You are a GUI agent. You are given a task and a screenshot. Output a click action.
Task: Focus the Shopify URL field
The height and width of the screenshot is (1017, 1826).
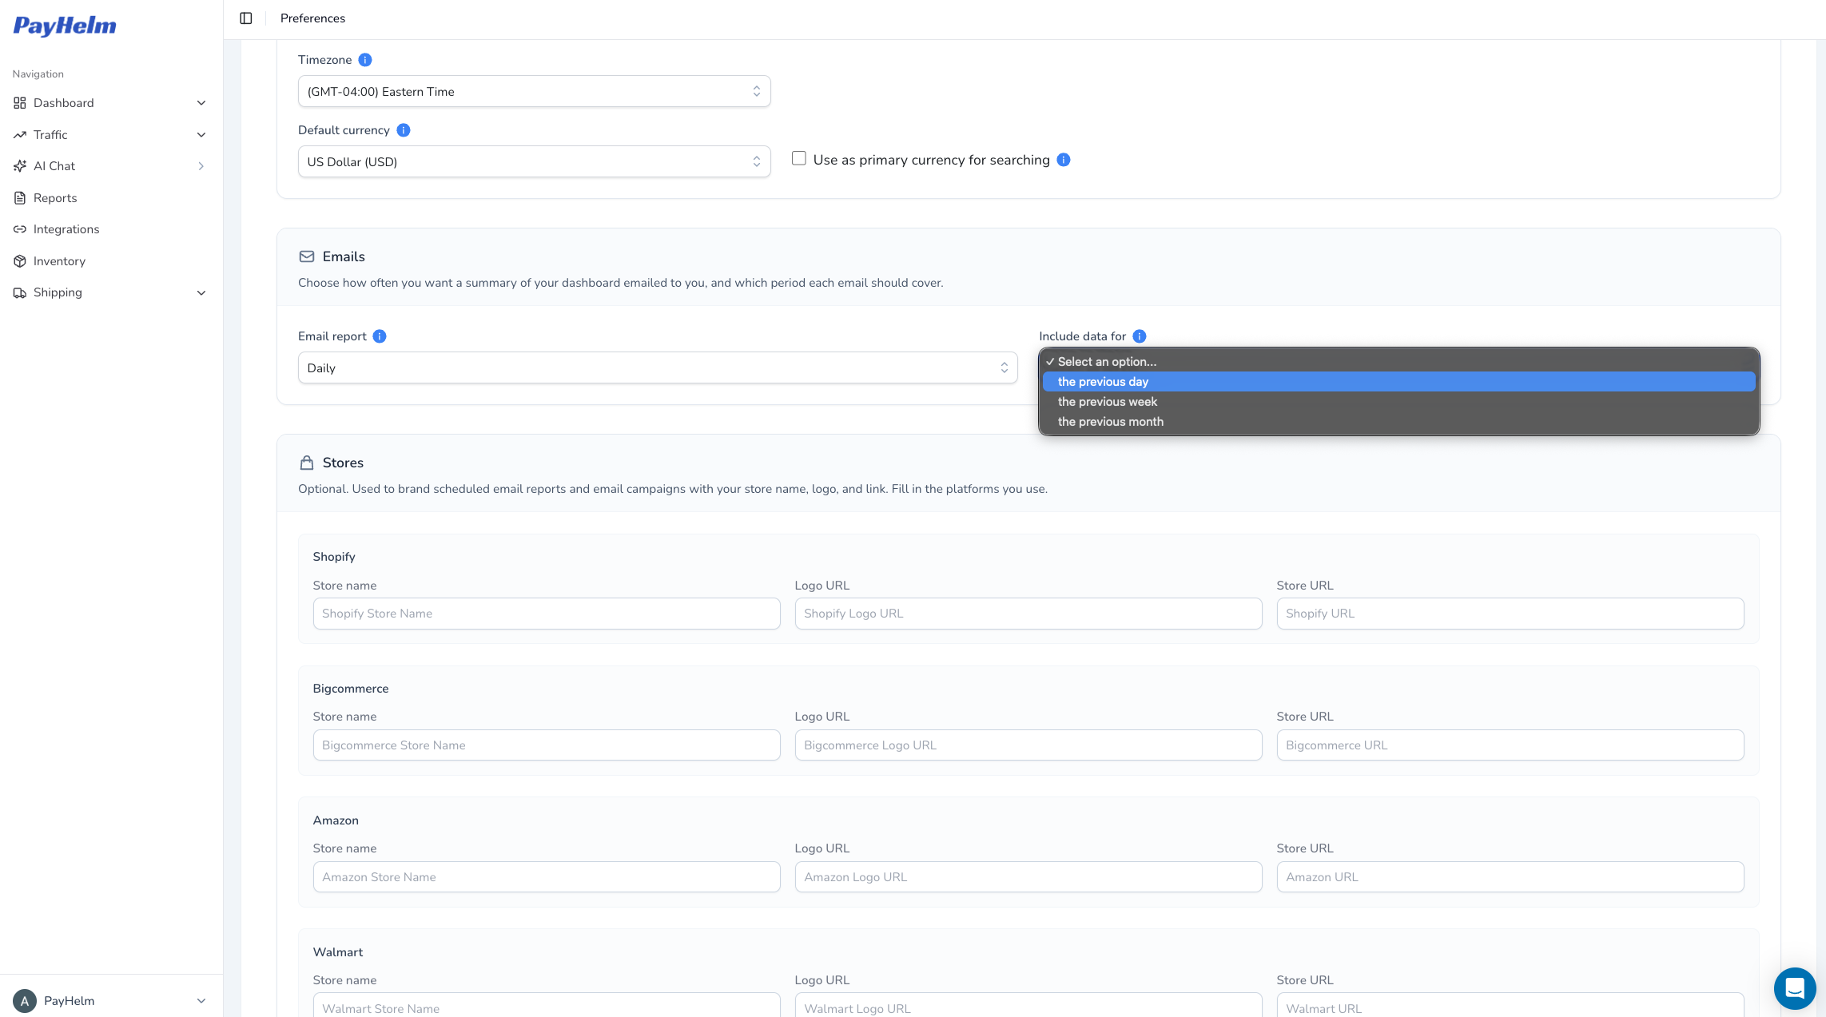click(1510, 614)
